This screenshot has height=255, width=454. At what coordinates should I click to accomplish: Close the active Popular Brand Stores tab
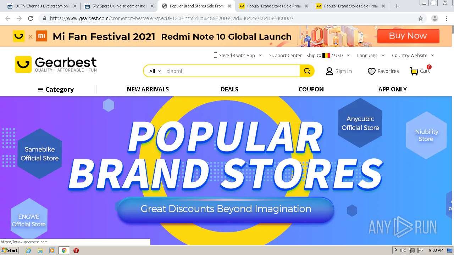[x=229, y=6]
